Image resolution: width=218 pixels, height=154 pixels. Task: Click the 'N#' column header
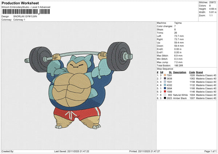[x=162, y=72]
